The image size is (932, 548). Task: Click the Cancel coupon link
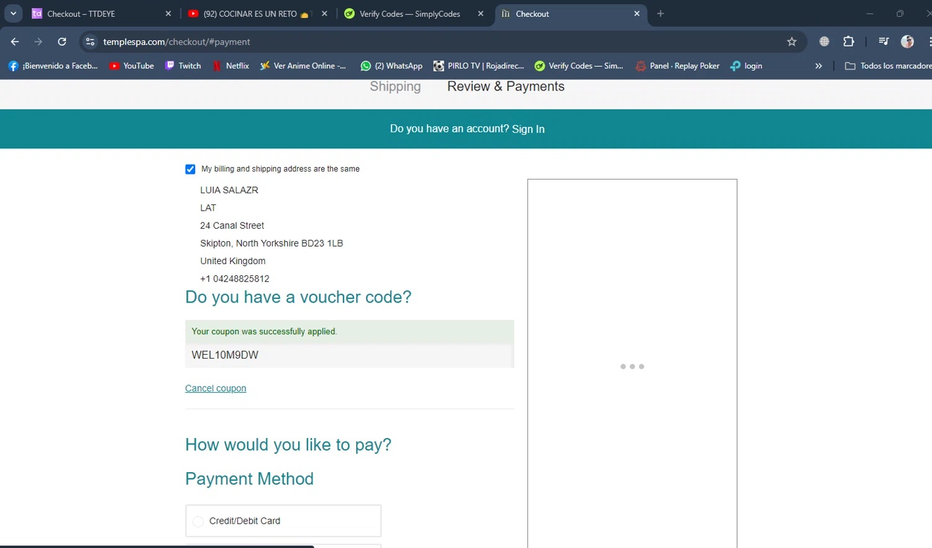[x=216, y=388]
